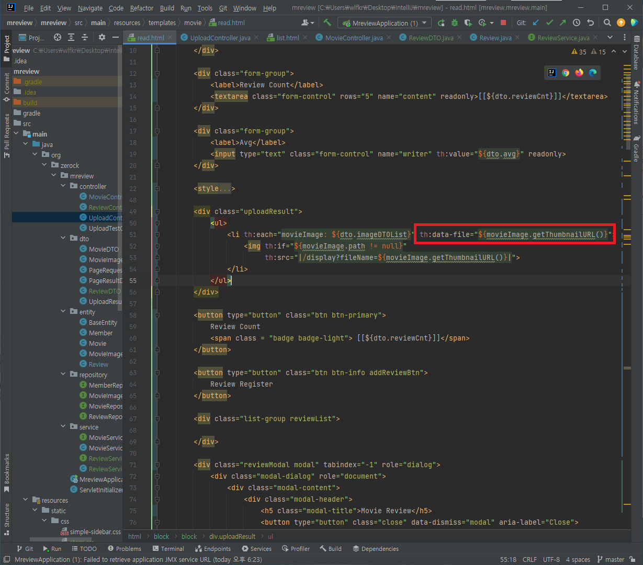Collapse the service package folder
Viewport: 643px width, 565px height.
coord(64,427)
